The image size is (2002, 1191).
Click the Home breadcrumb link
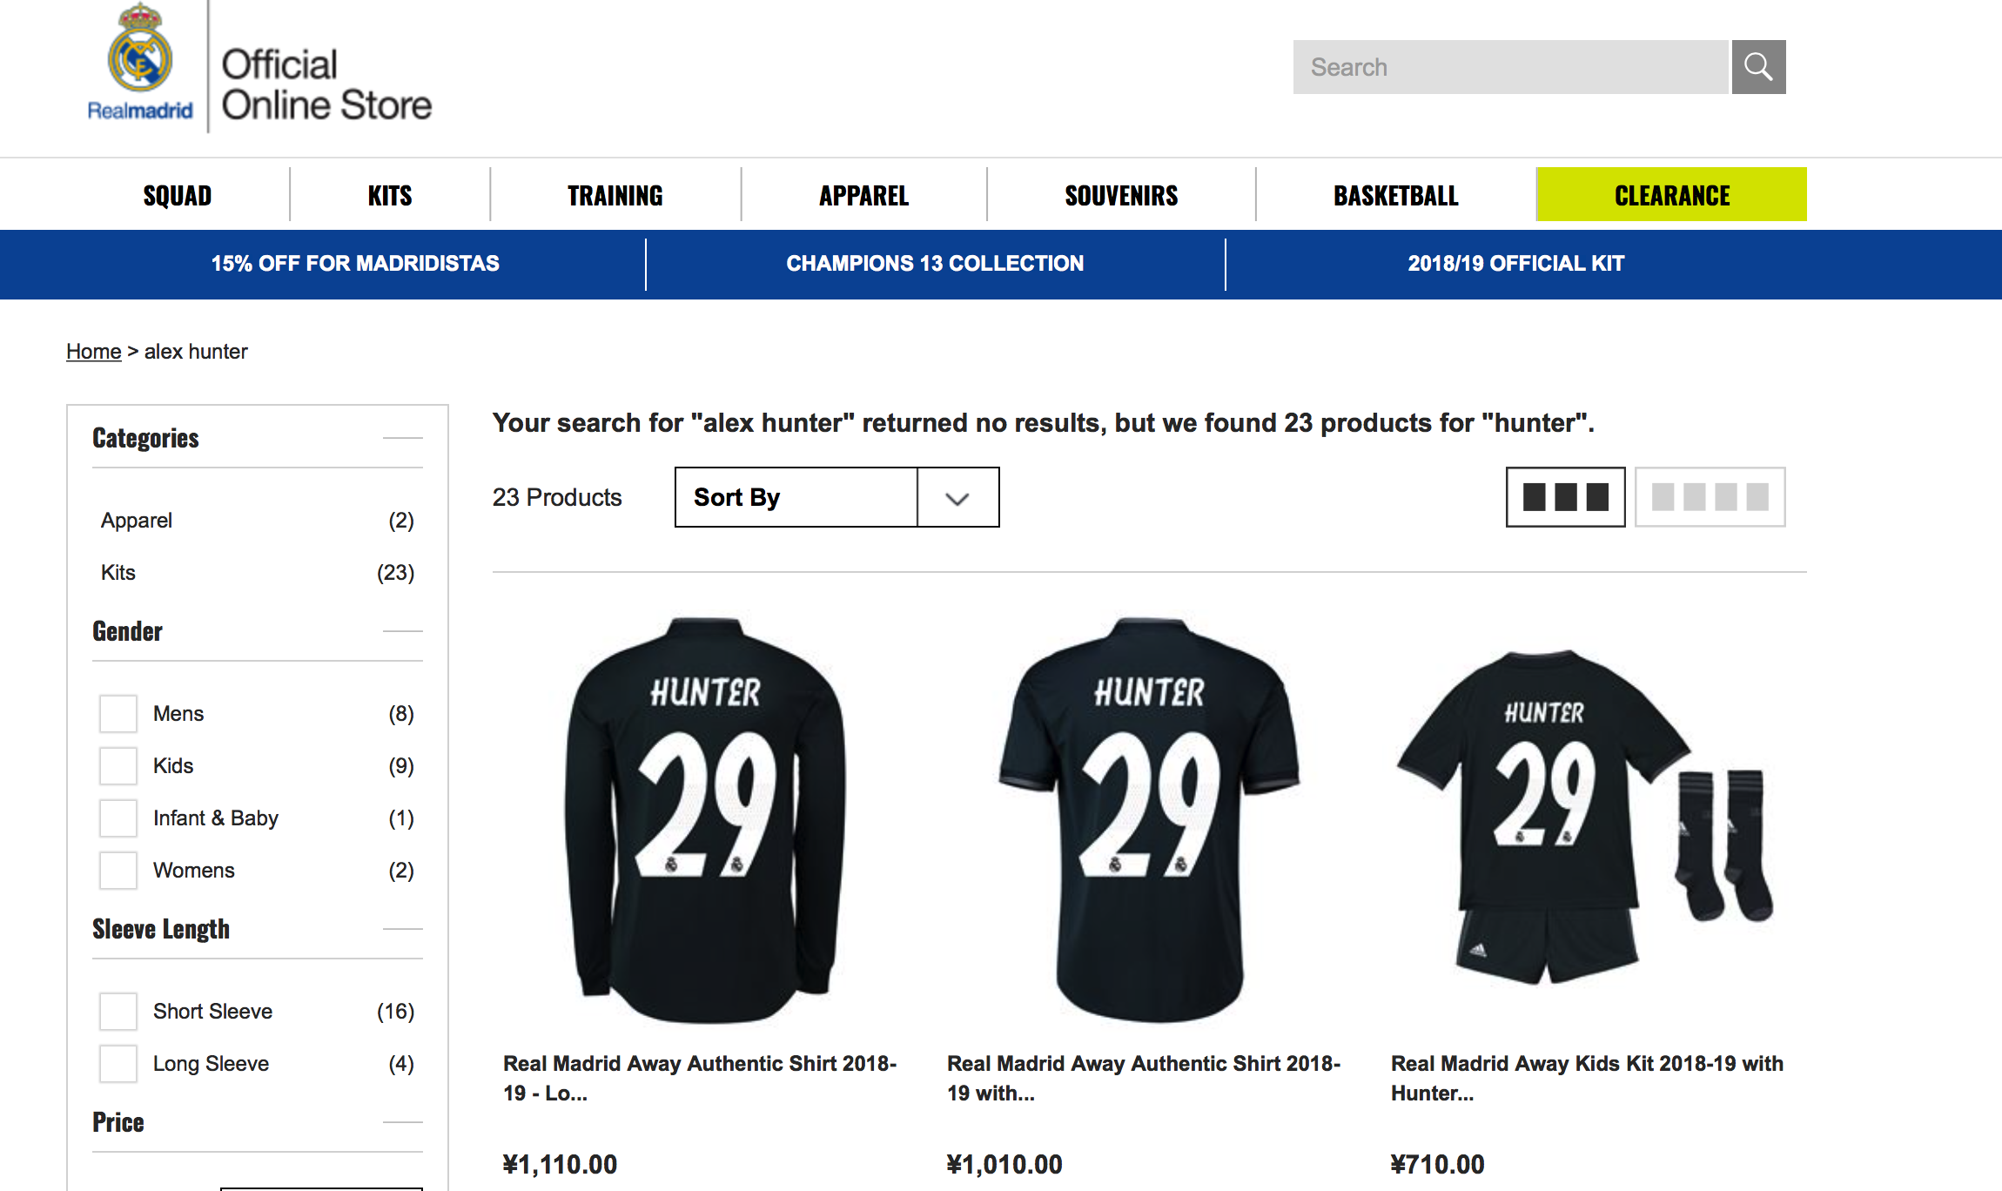(x=94, y=352)
